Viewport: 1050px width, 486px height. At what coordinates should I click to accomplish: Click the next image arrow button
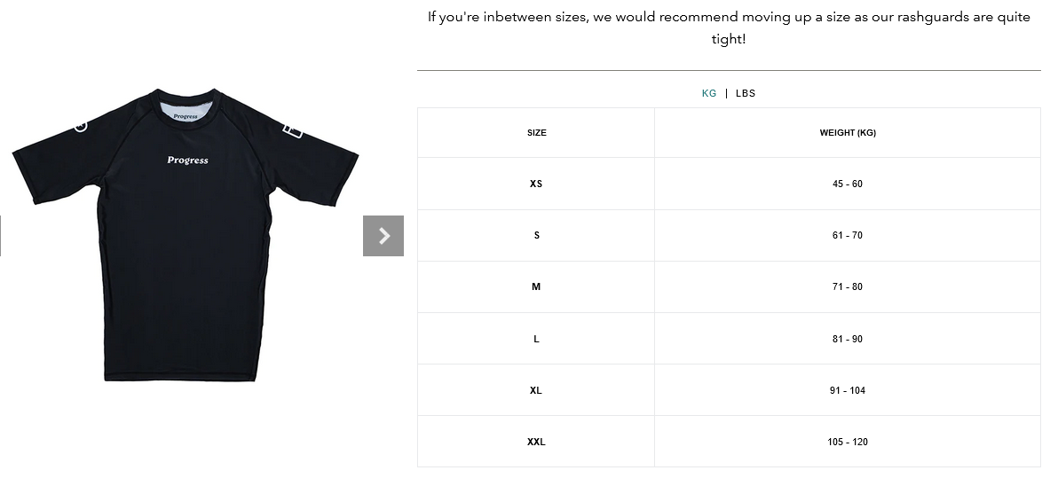[383, 236]
